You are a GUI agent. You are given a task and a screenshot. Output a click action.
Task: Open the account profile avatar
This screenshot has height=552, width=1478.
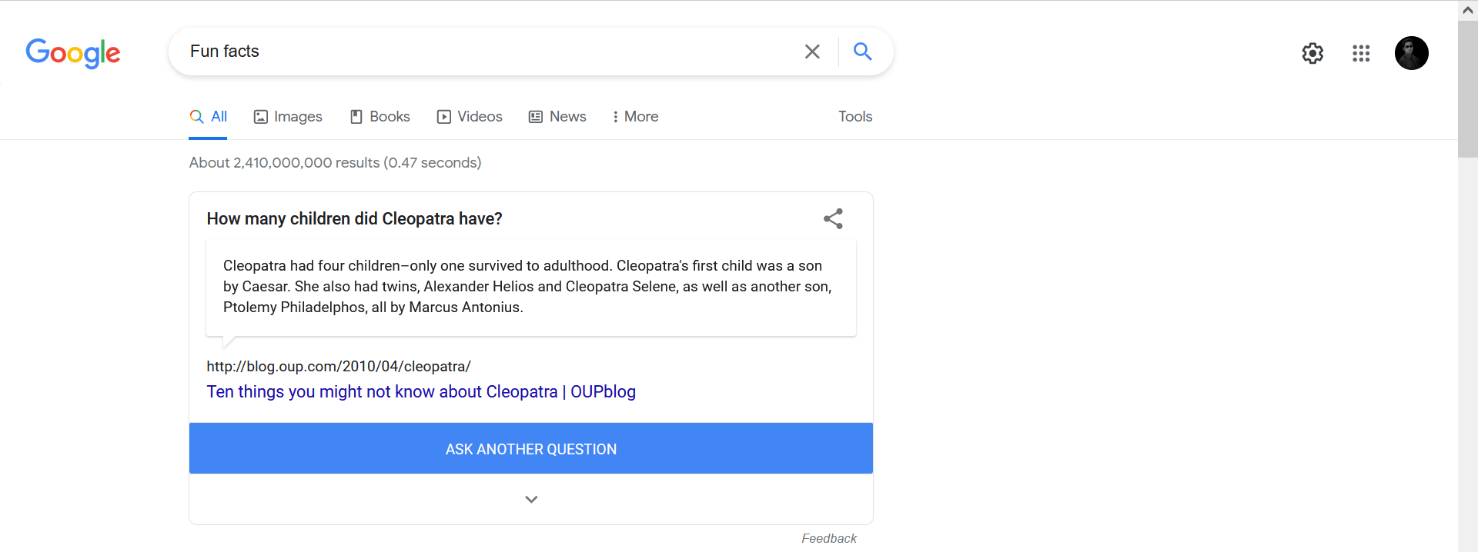[x=1412, y=53]
